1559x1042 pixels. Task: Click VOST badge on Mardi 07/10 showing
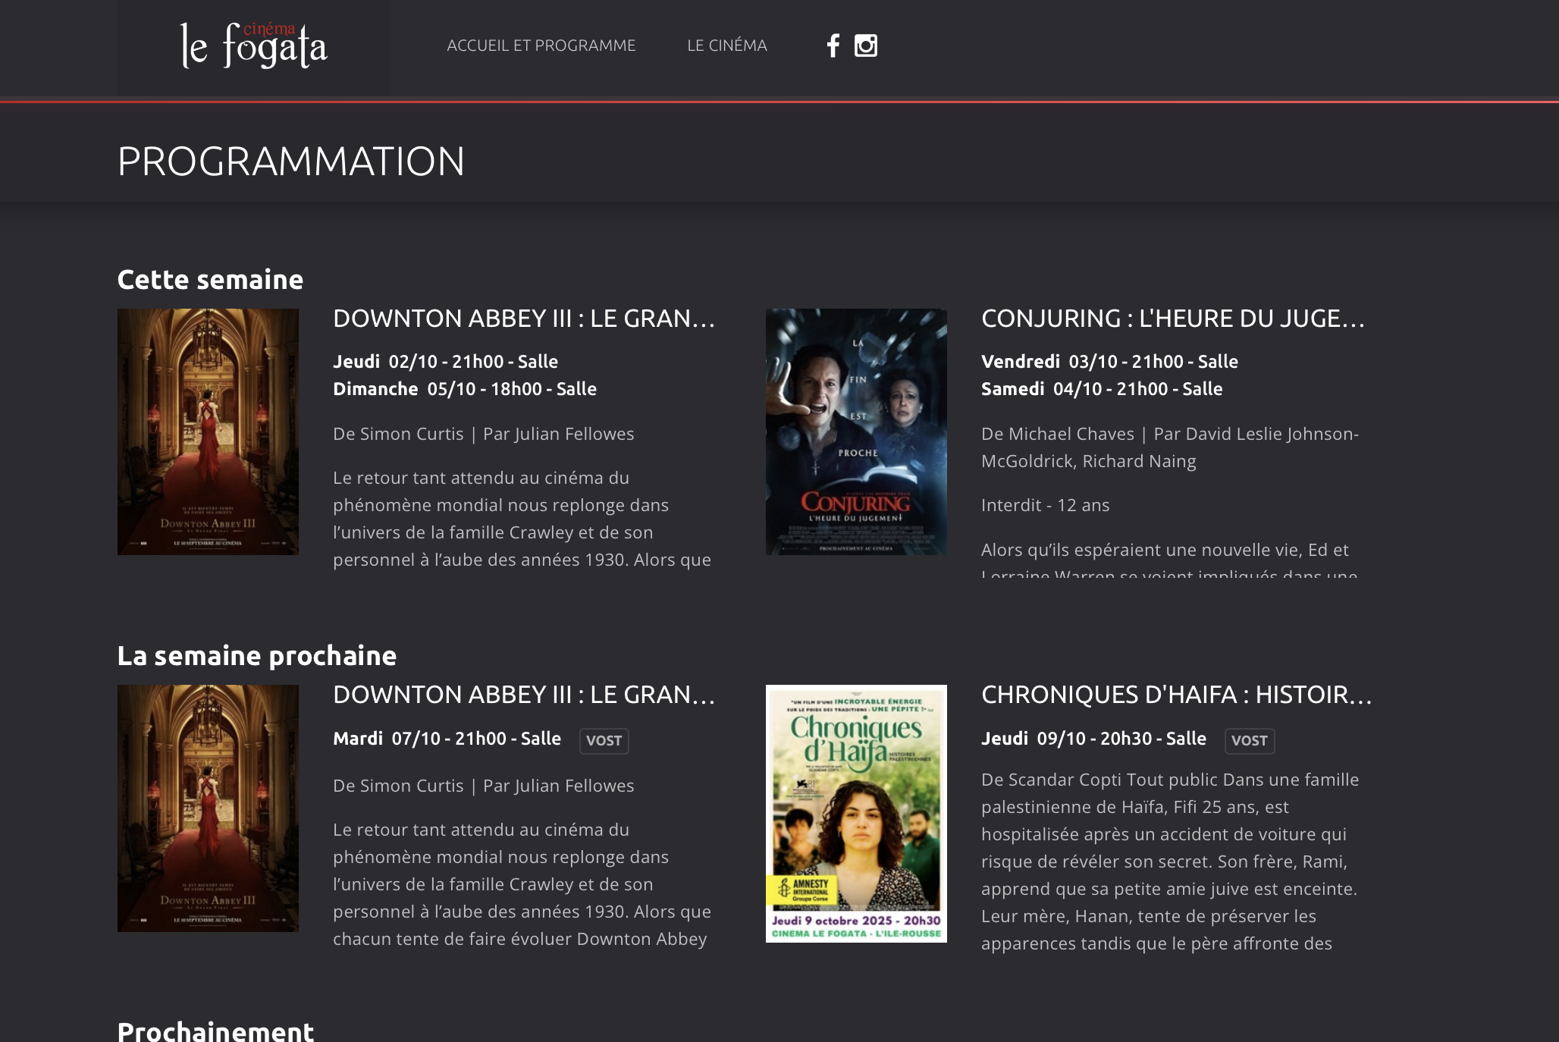(x=604, y=740)
